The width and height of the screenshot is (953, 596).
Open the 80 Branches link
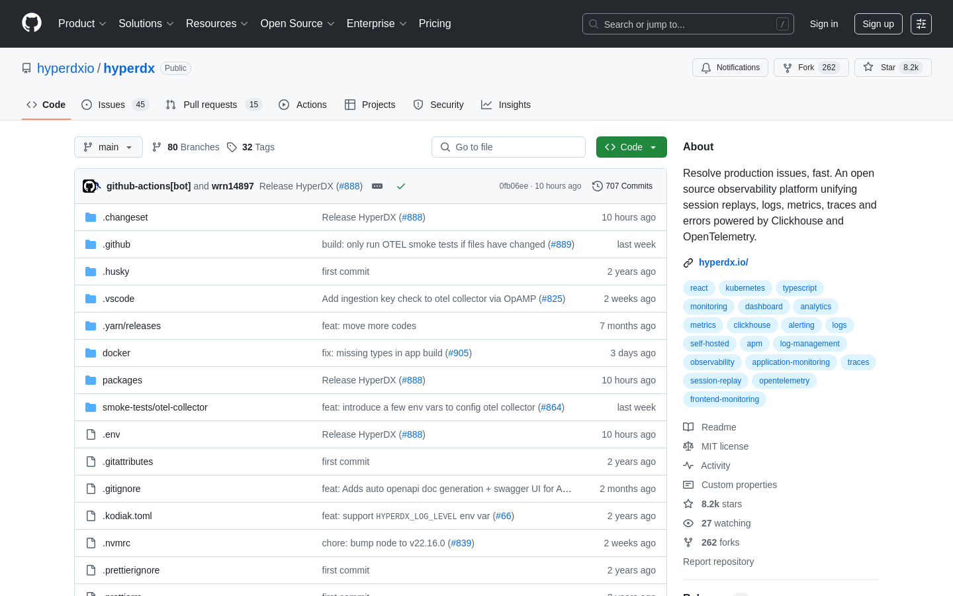pos(185,147)
